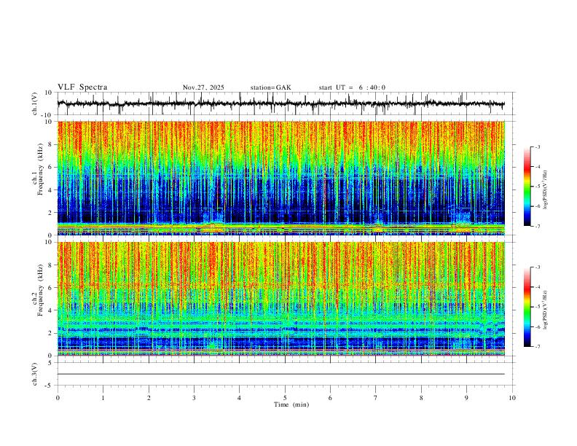Click the 'ch.1(V)' axis label

pos(35,103)
